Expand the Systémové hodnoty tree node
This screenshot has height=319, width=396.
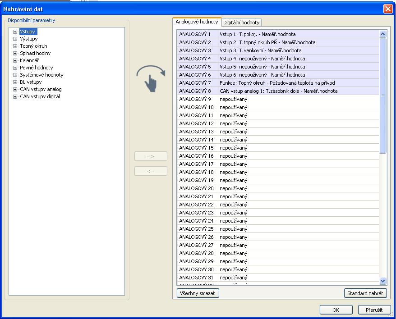[15, 75]
